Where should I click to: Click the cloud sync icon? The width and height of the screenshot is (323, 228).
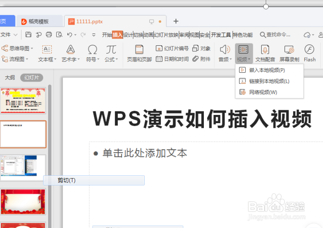pyautogui.click(x=307, y=35)
